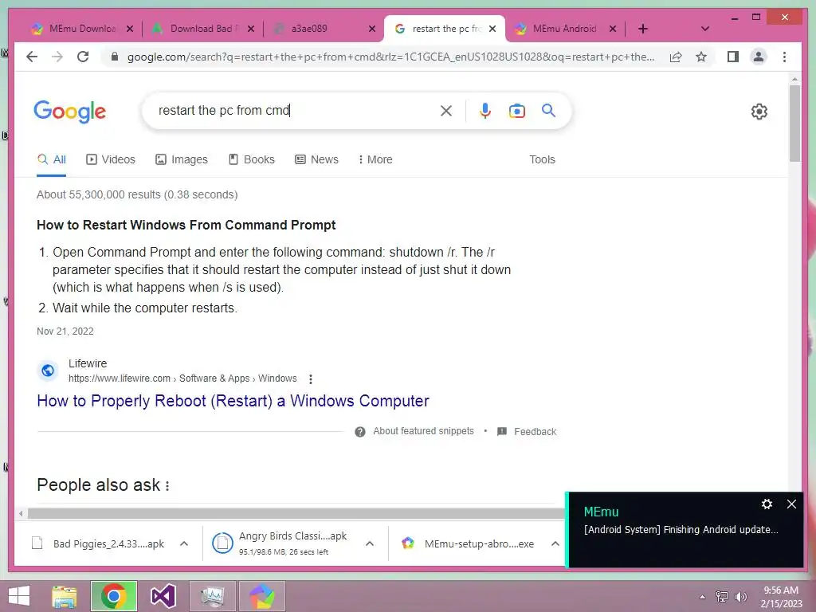816x612 pixels.
Task: Click the Chrome taskbar icon
Action: (114, 596)
